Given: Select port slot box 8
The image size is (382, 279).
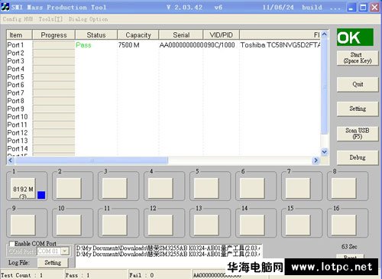Looking at the screenshot, I should coord(344,188).
